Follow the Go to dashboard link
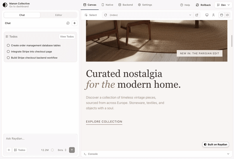This screenshot has height=159, width=234. 19,6
